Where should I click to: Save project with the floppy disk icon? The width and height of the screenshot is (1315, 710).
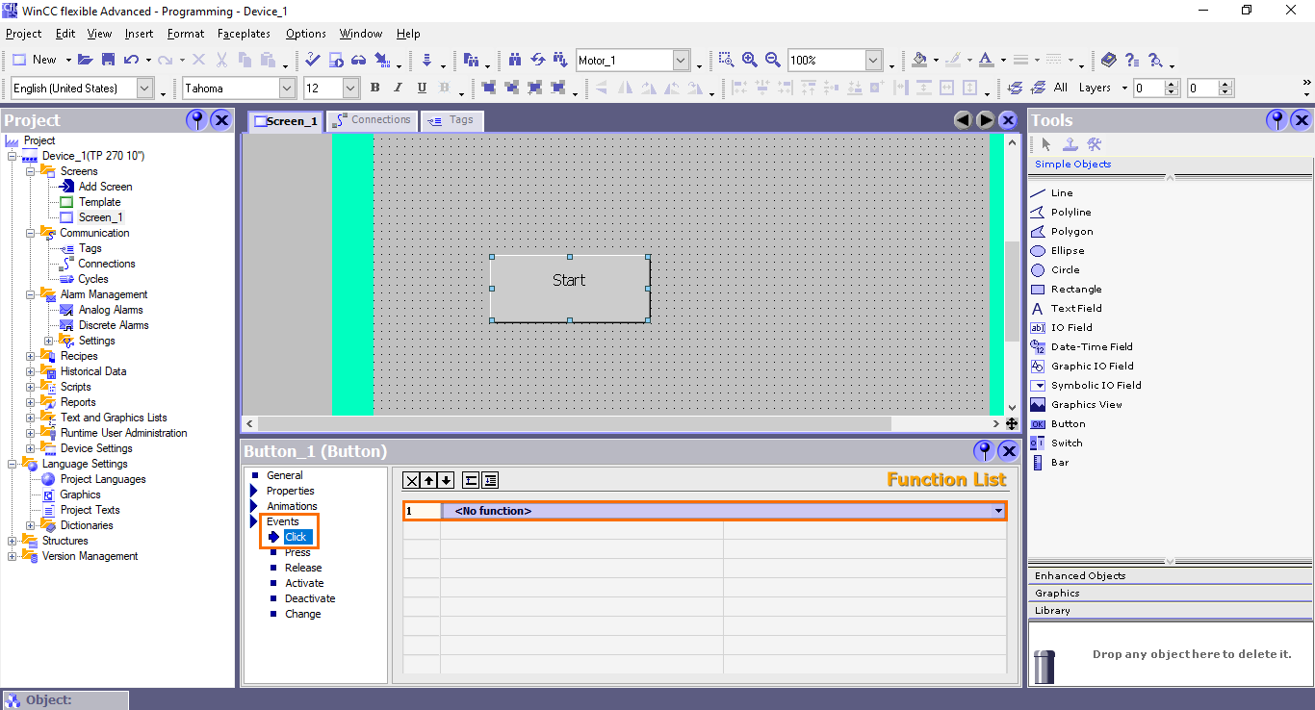(108, 60)
